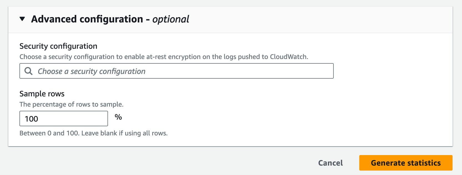The width and height of the screenshot is (462, 175).
Task: Click the Sample rows label
Action: 42,94
